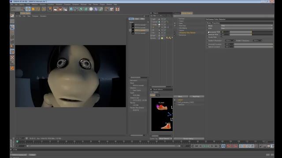
Task: Expand the eighth row in the object manager
Action: pos(151,38)
